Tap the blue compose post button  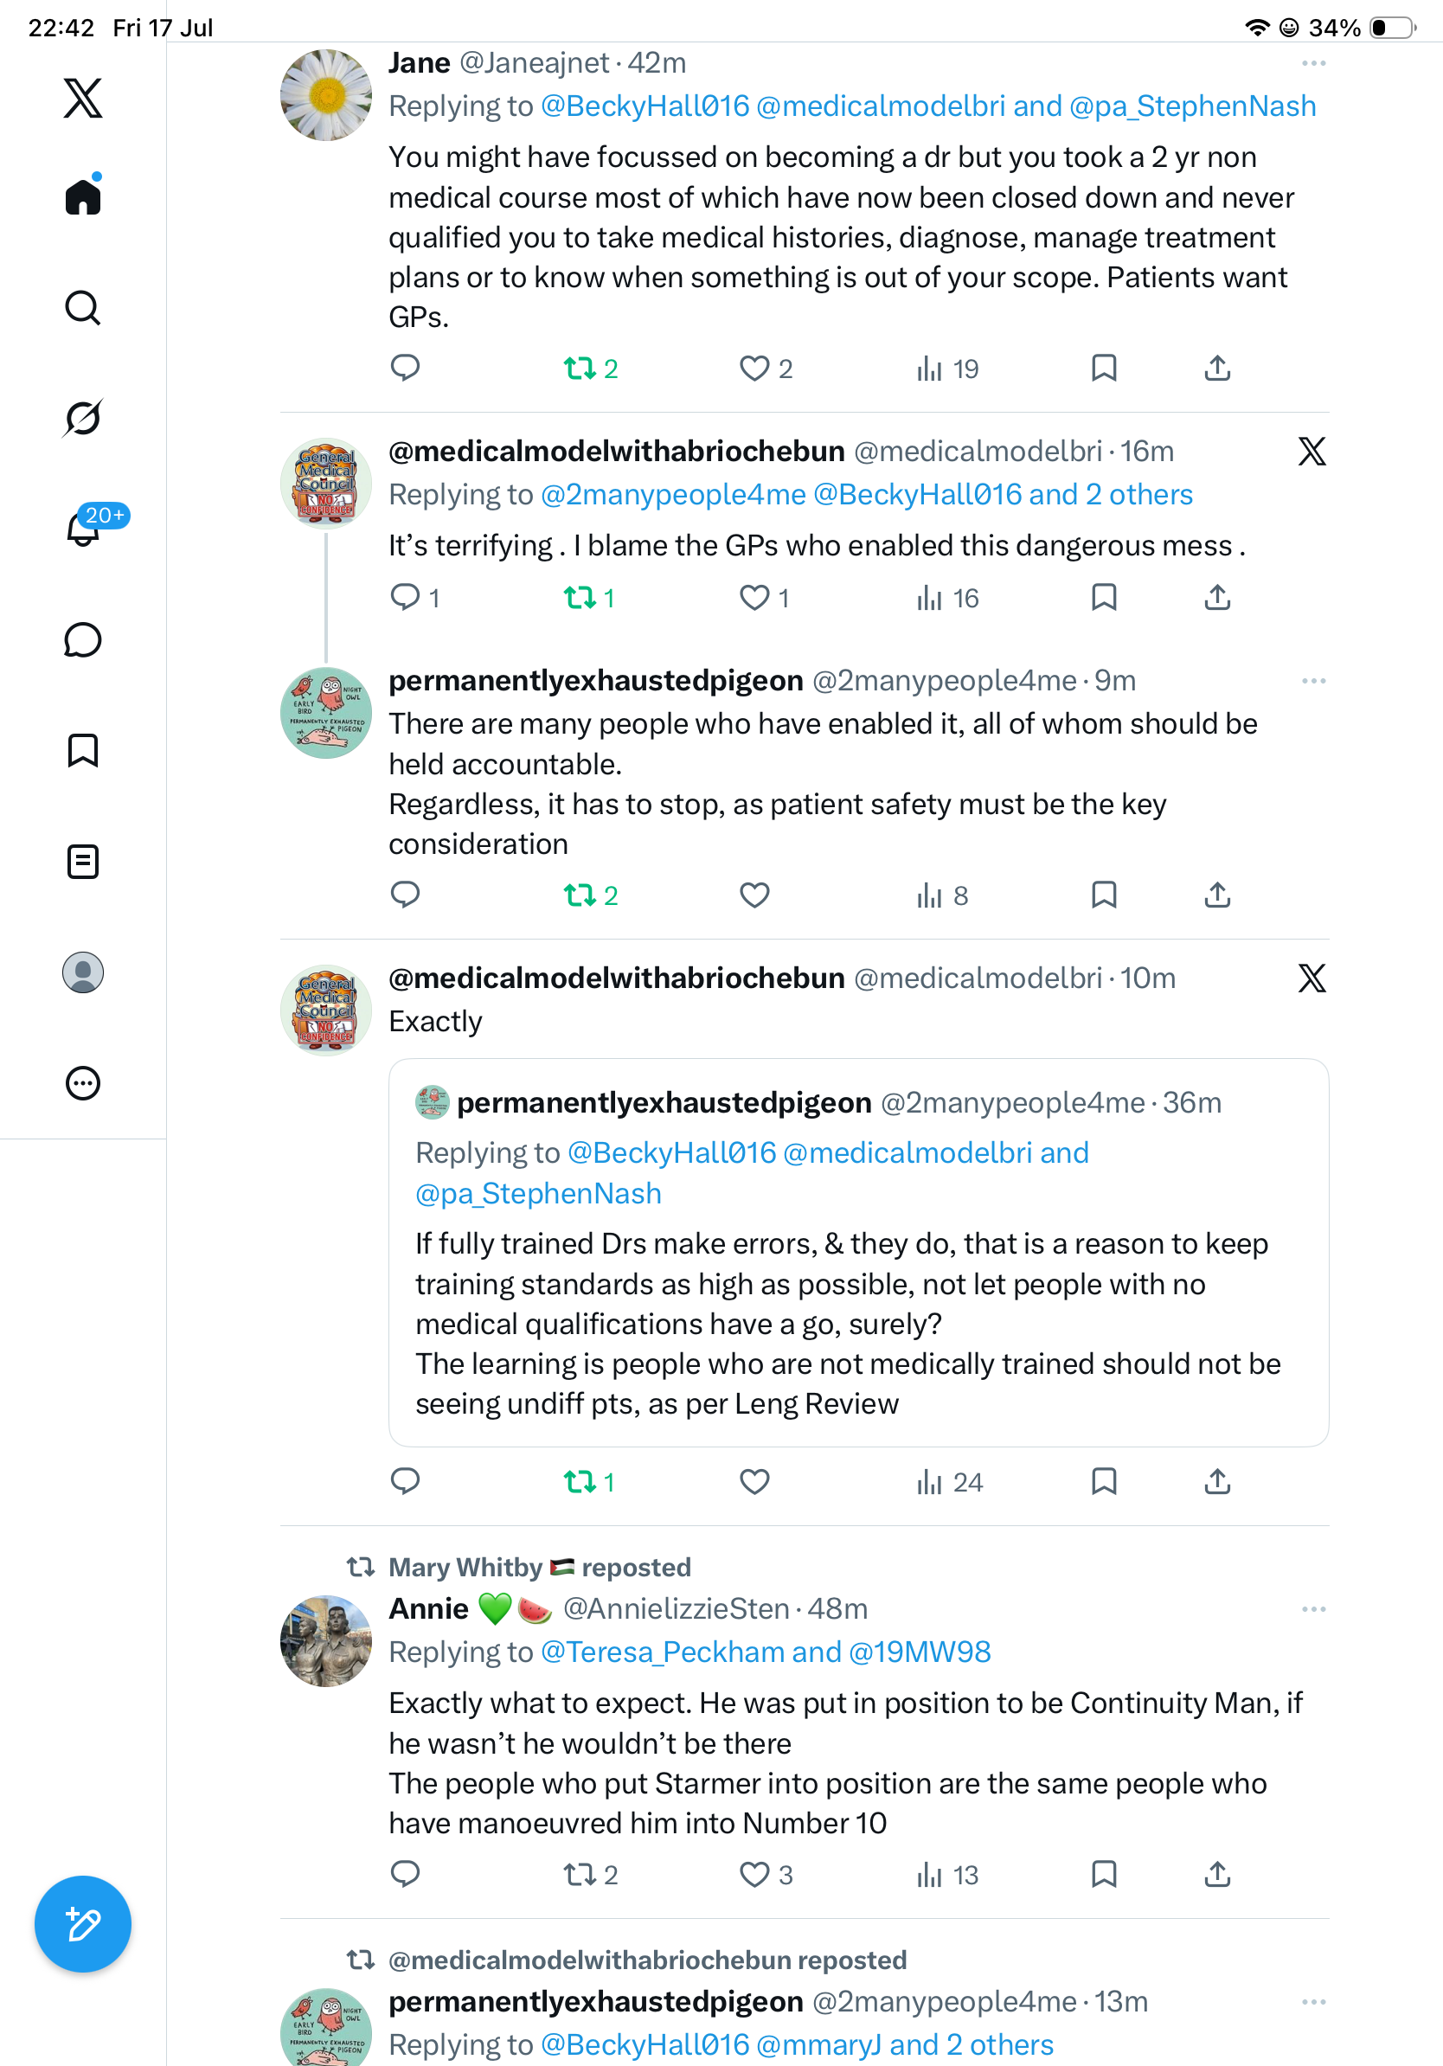(x=83, y=1924)
